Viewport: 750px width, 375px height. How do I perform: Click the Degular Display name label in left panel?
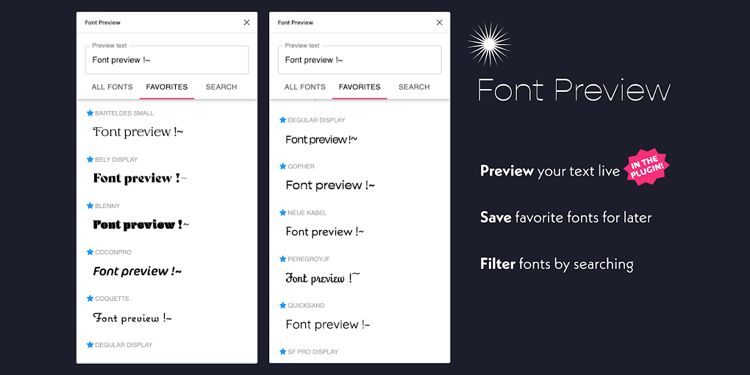(x=124, y=345)
